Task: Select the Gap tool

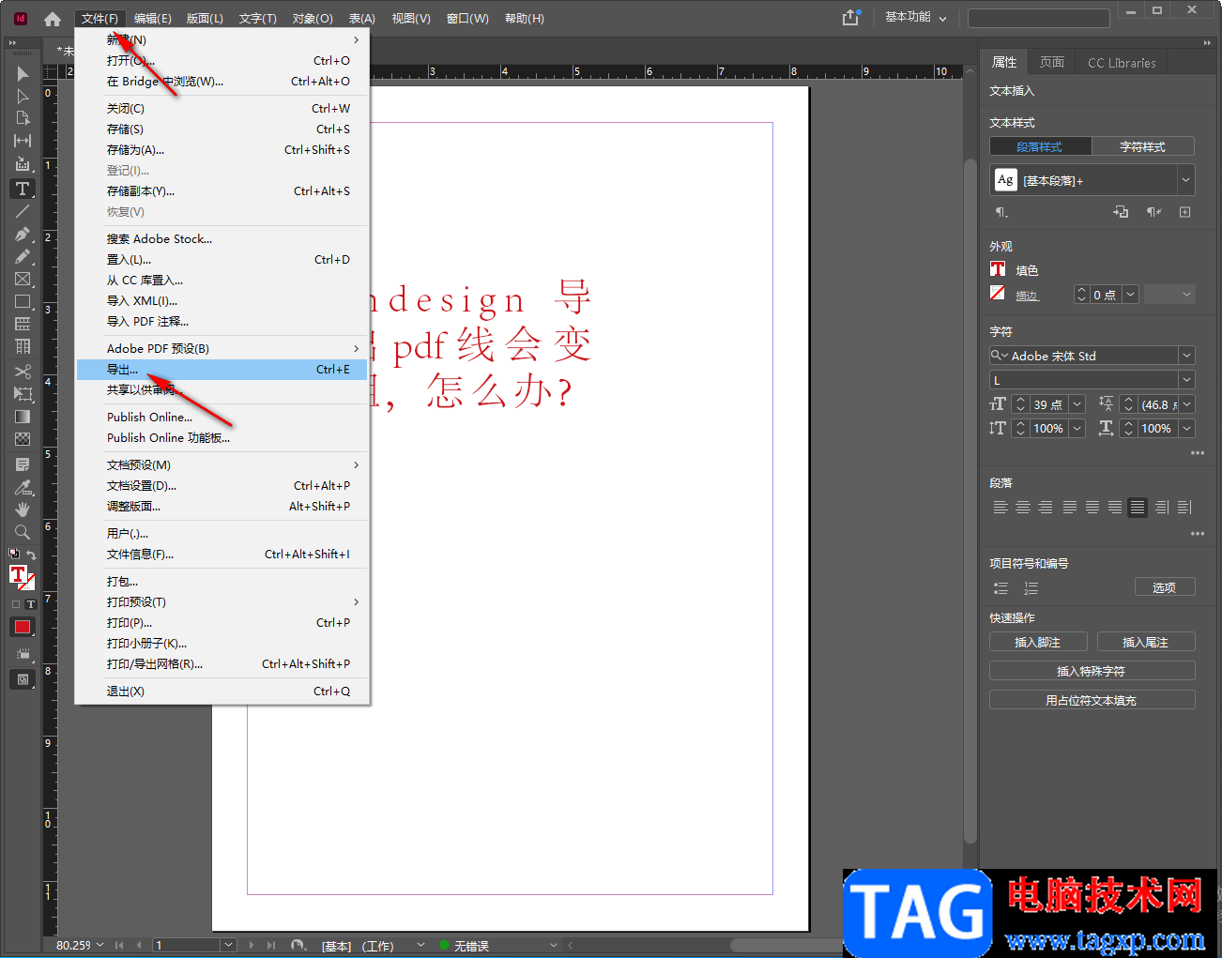Action: tap(23, 141)
